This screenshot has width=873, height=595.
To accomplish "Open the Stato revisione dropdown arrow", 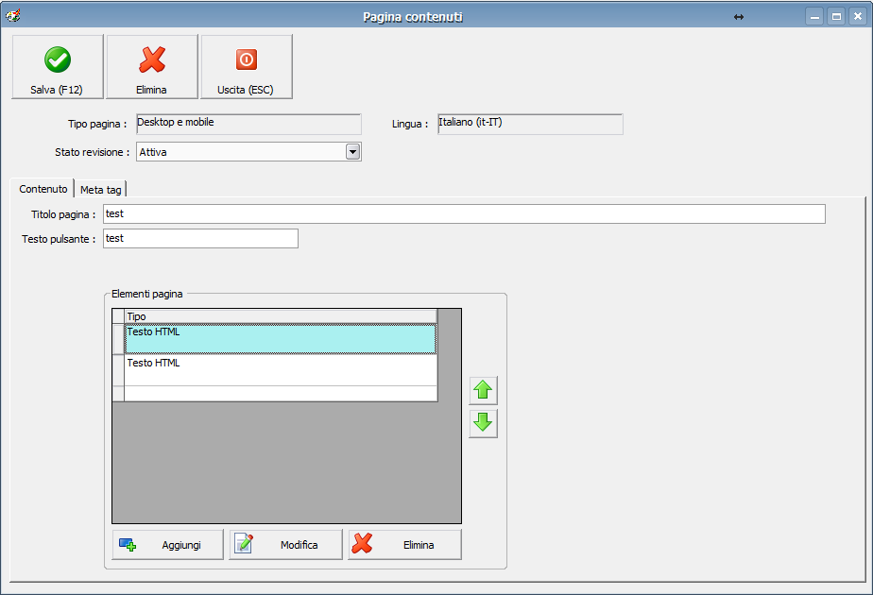I will [x=353, y=151].
